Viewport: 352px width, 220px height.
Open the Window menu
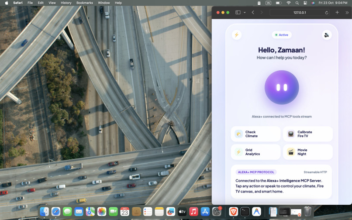[104, 3]
